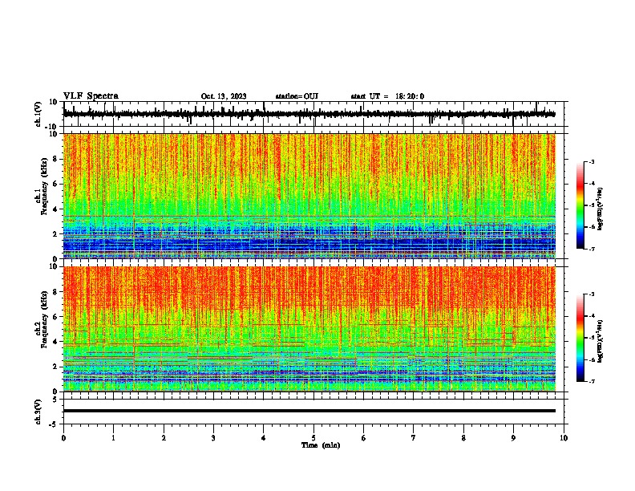
Task: Click time axis tick label '9'
Action: (x=513, y=438)
